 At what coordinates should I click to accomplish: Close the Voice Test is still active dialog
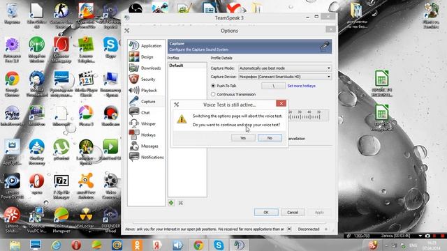[x=281, y=103]
